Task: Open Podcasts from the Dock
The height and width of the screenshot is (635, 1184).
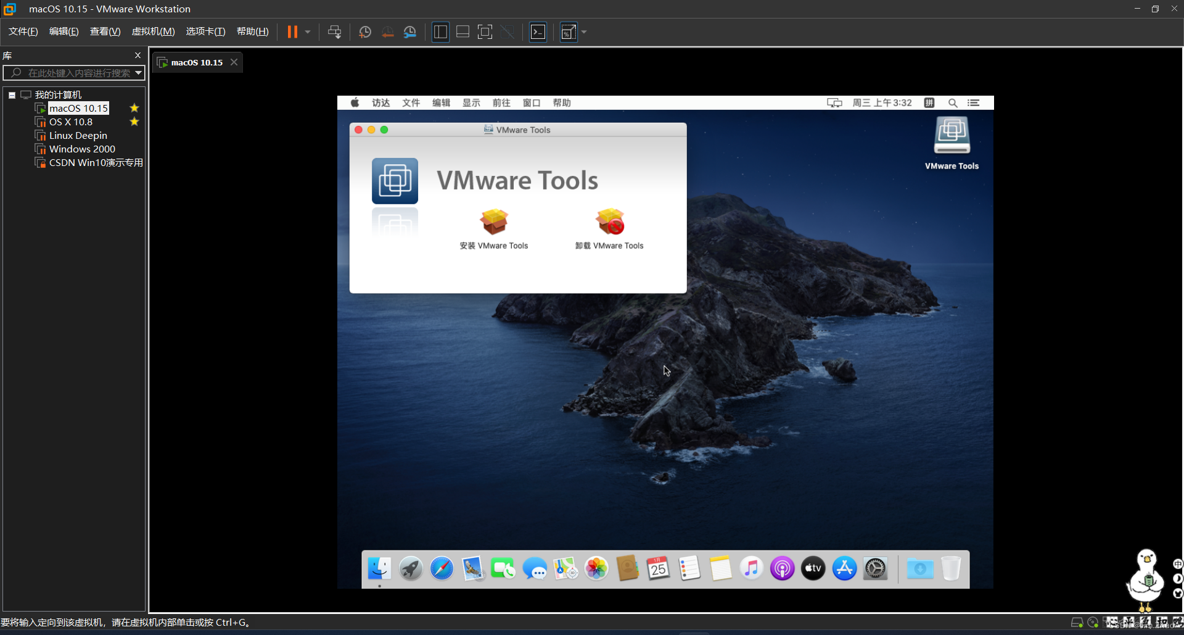Action: pyautogui.click(x=782, y=568)
